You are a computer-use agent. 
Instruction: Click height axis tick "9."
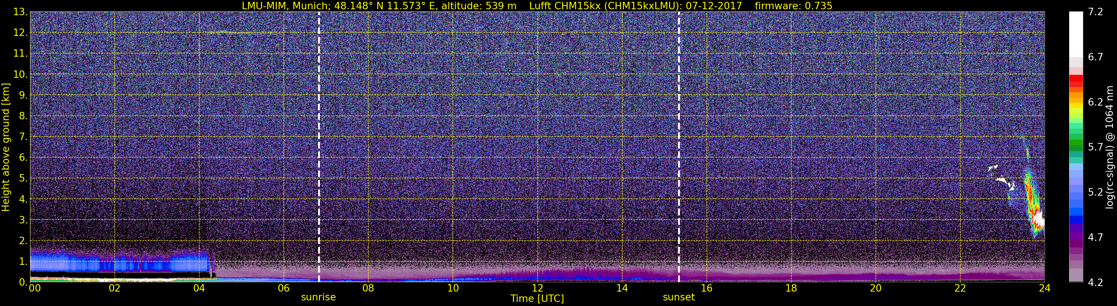pos(23,95)
